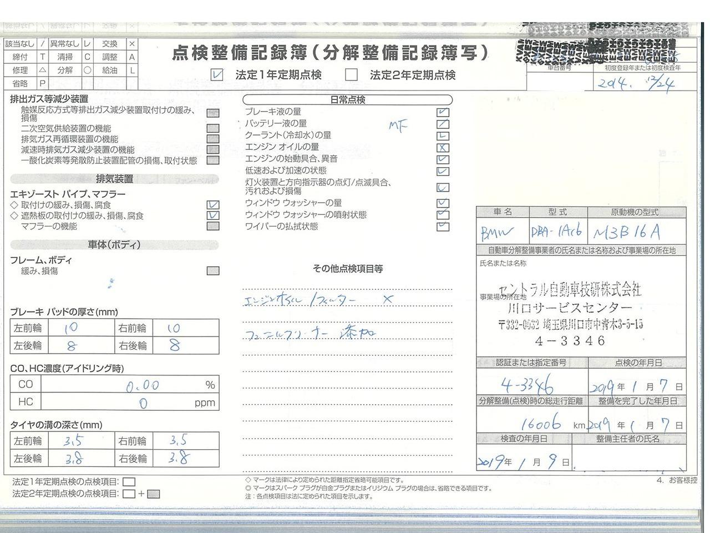Toggle the バッテリー液の量 checkbox
Viewport: 710px width, 533px height.
pos(443,124)
